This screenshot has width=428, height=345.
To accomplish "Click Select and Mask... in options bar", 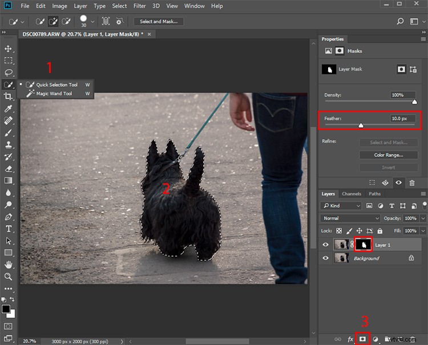I will point(159,21).
